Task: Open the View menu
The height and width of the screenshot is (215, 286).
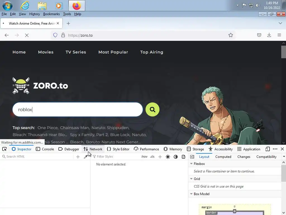Action: (22, 14)
